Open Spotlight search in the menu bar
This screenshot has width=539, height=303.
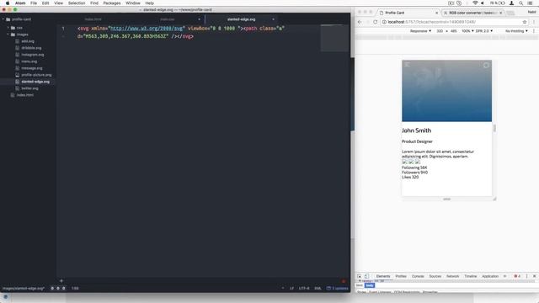coord(521,3)
